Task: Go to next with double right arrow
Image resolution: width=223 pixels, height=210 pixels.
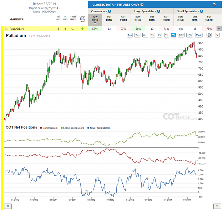Action: pos(217,206)
